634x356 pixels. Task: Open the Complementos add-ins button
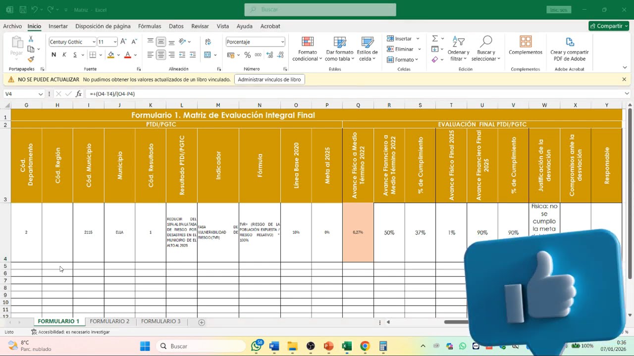coord(526,45)
